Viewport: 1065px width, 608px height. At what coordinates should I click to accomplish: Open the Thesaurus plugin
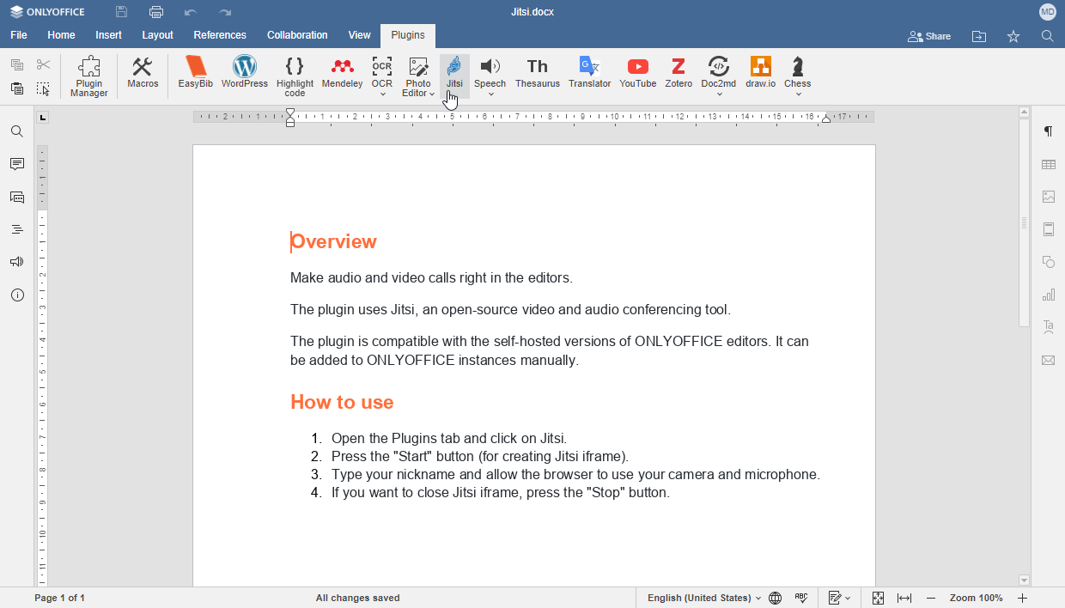(x=538, y=73)
